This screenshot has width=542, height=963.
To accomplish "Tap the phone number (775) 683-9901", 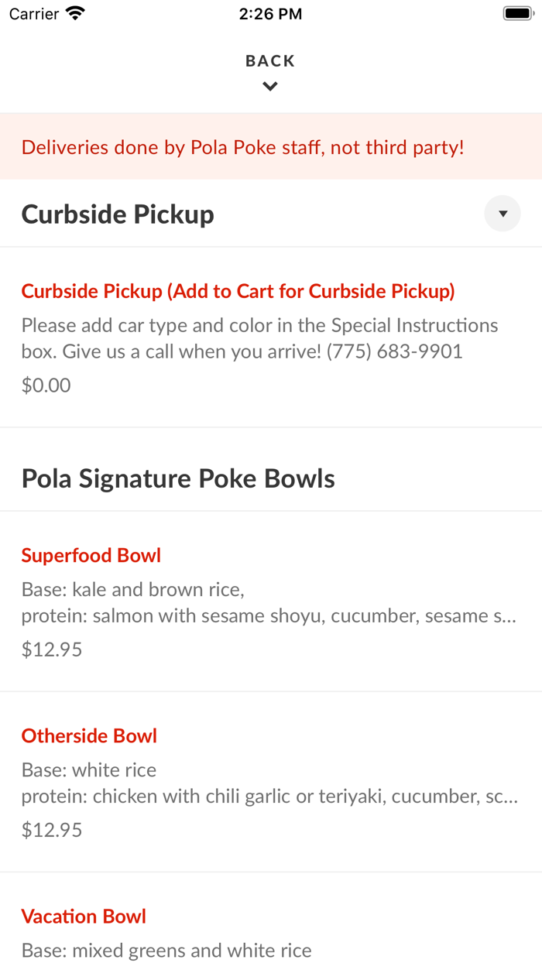I will pos(395,351).
